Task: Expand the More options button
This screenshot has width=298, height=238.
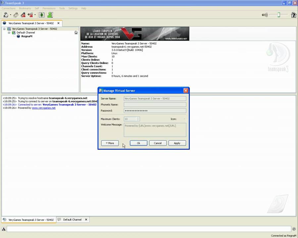Action: [x=110, y=143]
